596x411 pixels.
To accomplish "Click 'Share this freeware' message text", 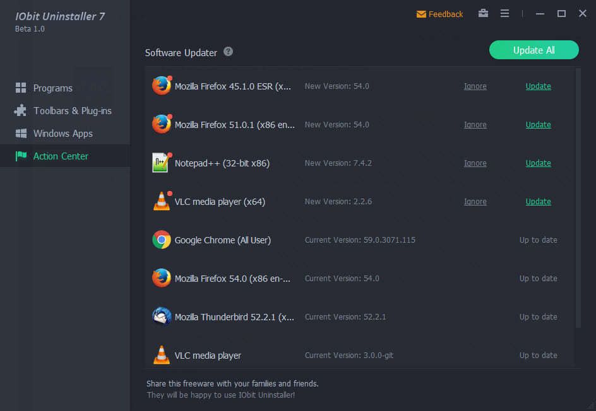I will click(232, 384).
